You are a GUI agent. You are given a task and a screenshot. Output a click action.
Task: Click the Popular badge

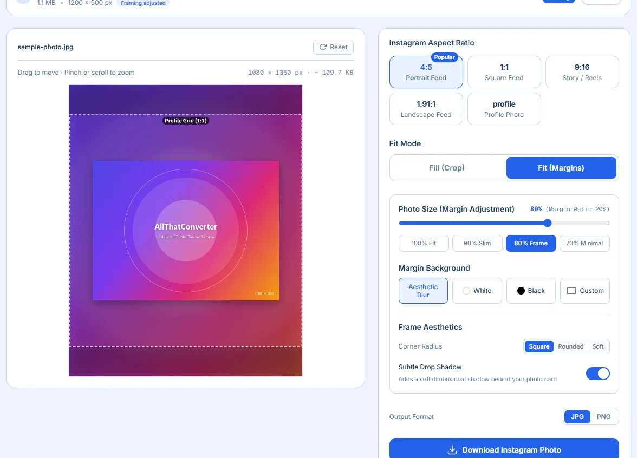[x=444, y=57]
